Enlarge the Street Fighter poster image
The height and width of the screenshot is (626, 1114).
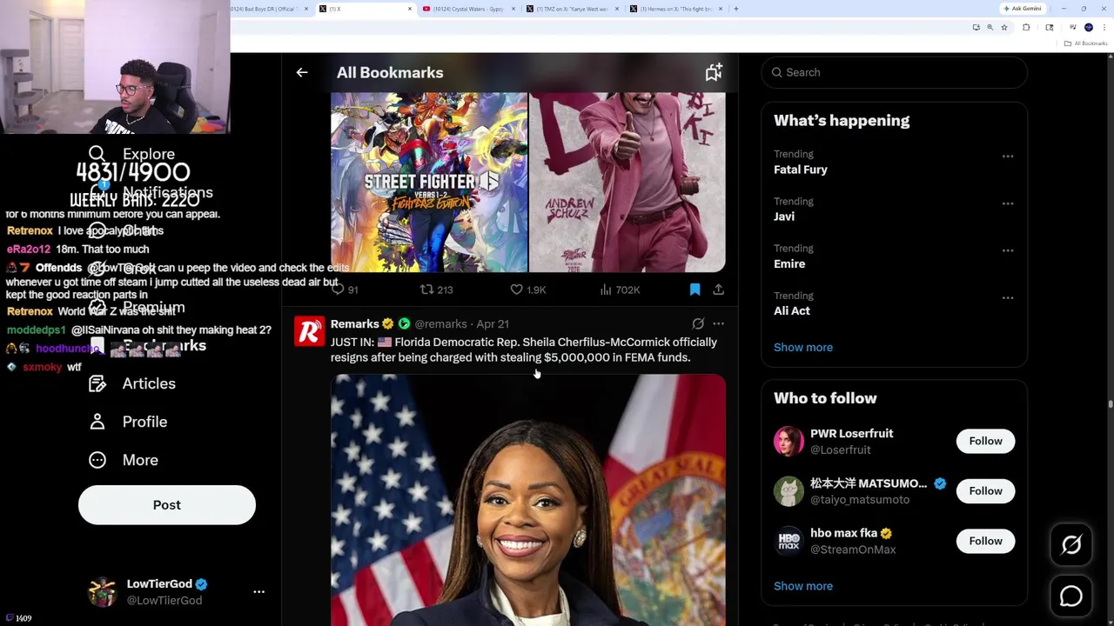tap(429, 183)
